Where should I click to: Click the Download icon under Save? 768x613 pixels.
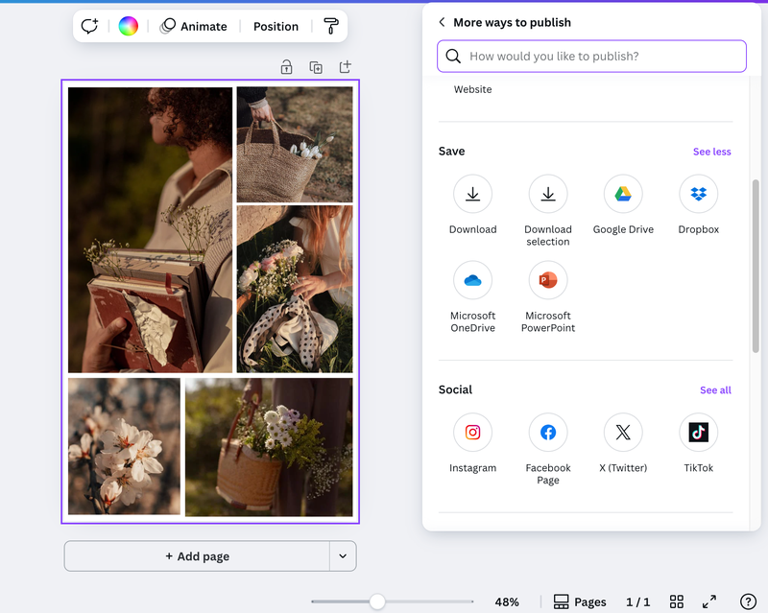pos(472,195)
